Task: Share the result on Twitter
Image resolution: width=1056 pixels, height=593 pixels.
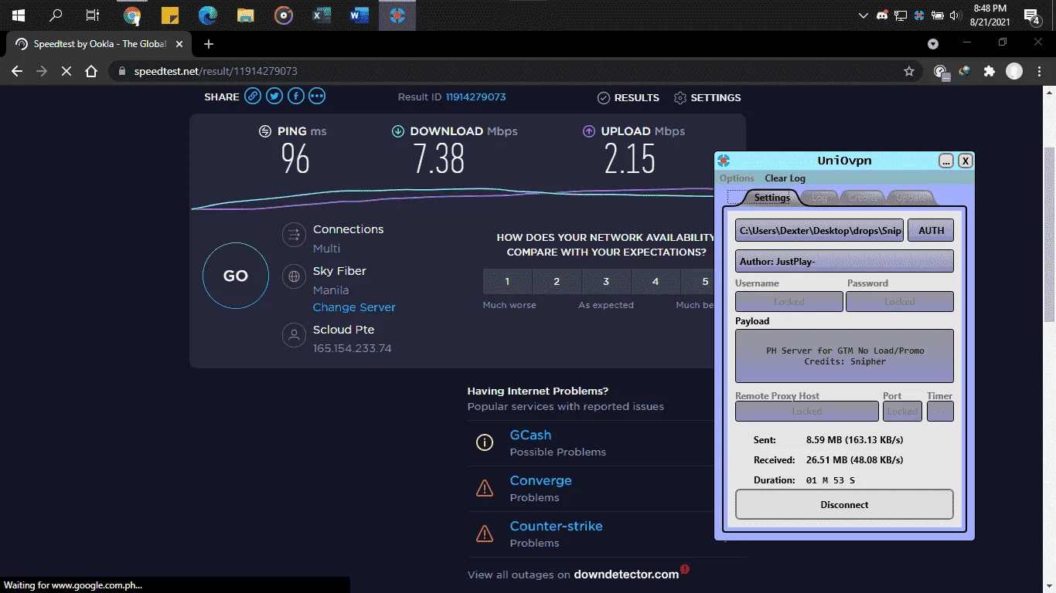Action: tap(274, 97)
